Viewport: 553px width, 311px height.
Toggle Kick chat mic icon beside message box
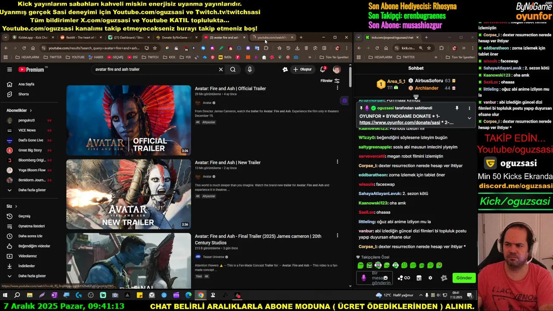(x=364, y=278)
